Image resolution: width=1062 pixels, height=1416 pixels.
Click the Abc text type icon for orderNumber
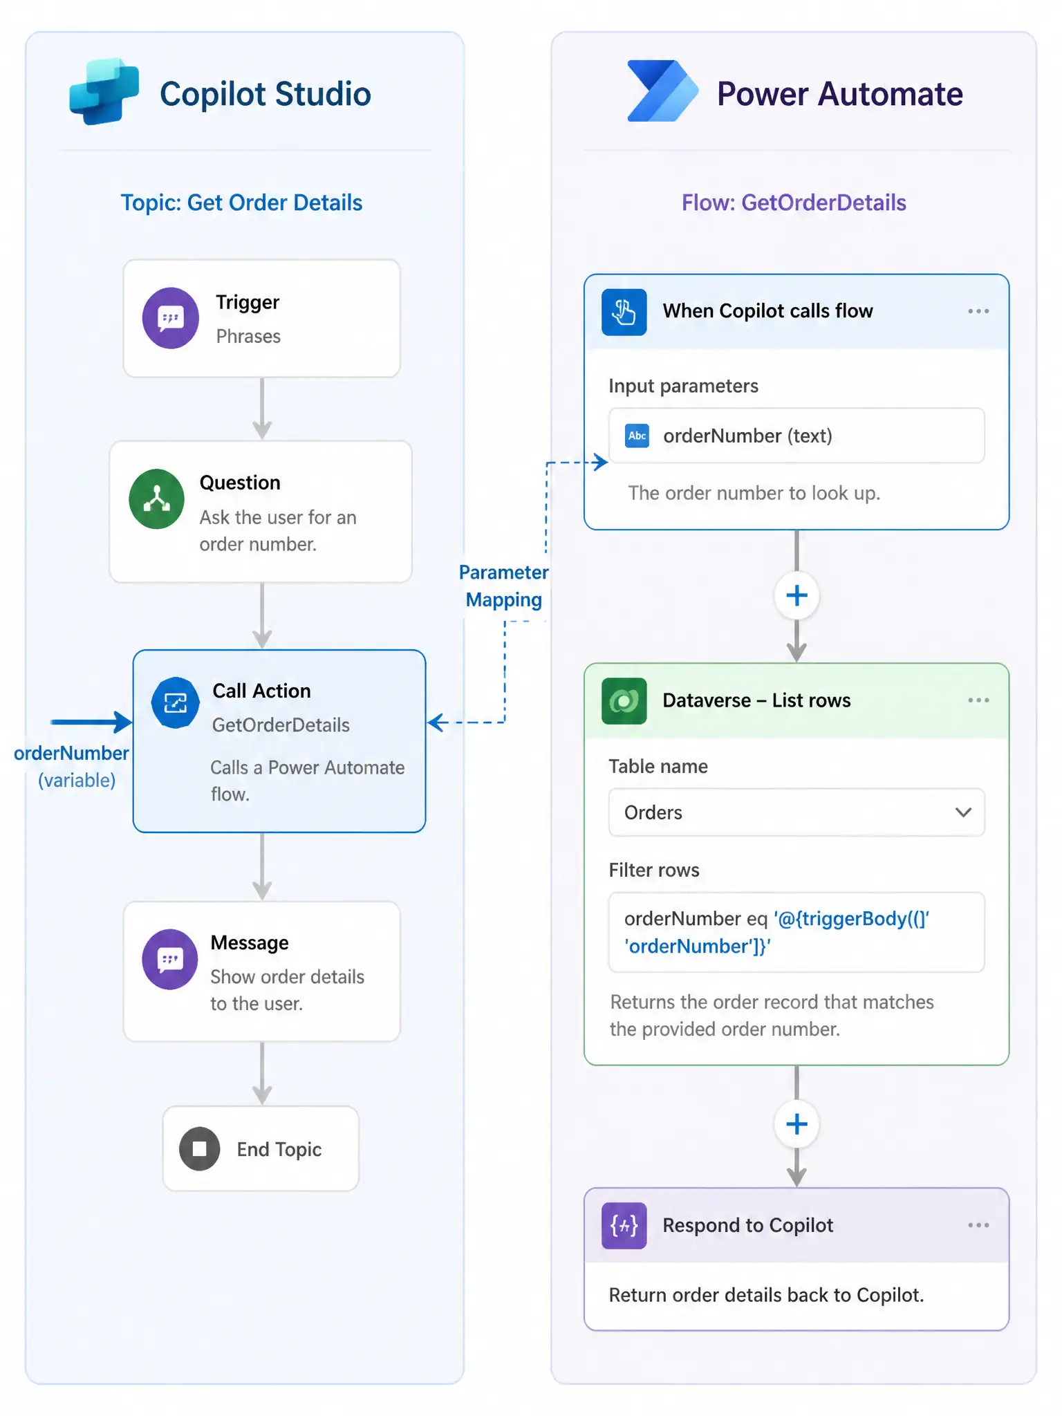point(637,436)
